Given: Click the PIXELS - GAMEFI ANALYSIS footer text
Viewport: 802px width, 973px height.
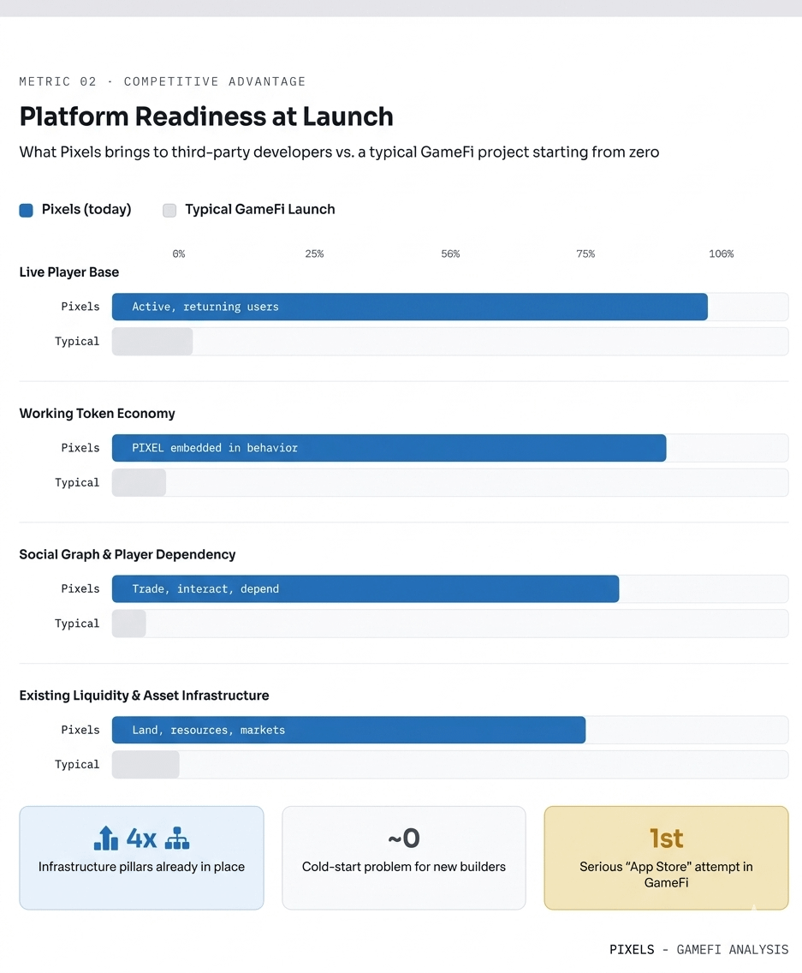Looking at the screenshot, I should pos(699,949).
